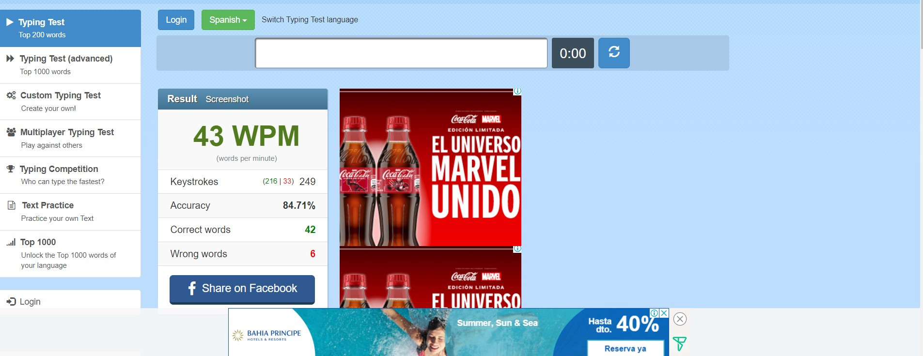Open the Spanish language dropdown
The width and height of the screenshot is (923, 356).
[x=228, y=20]
